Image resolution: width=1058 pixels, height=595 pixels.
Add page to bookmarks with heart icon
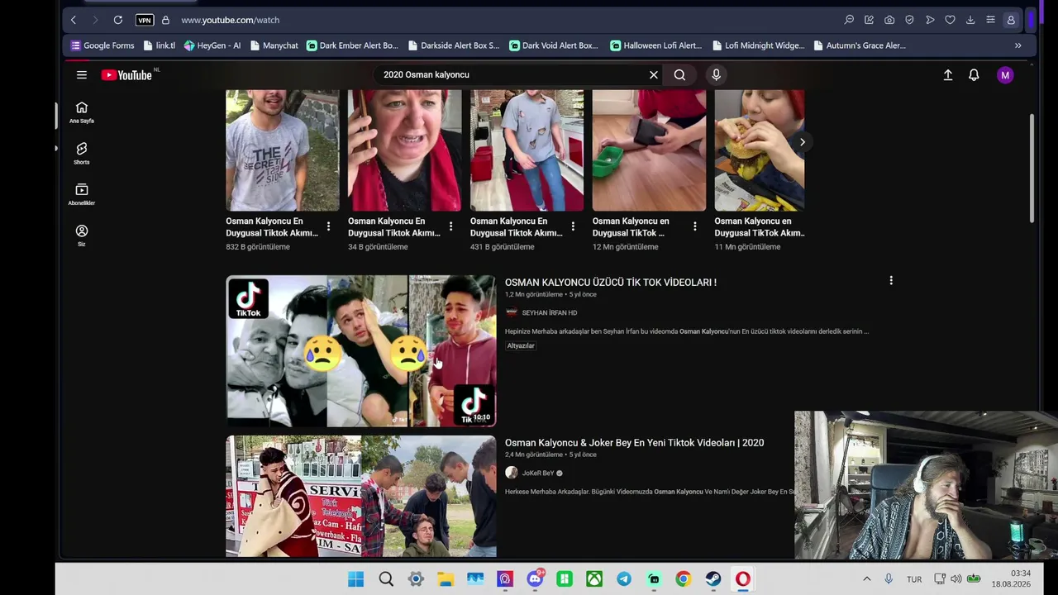[x=950, y=20]
